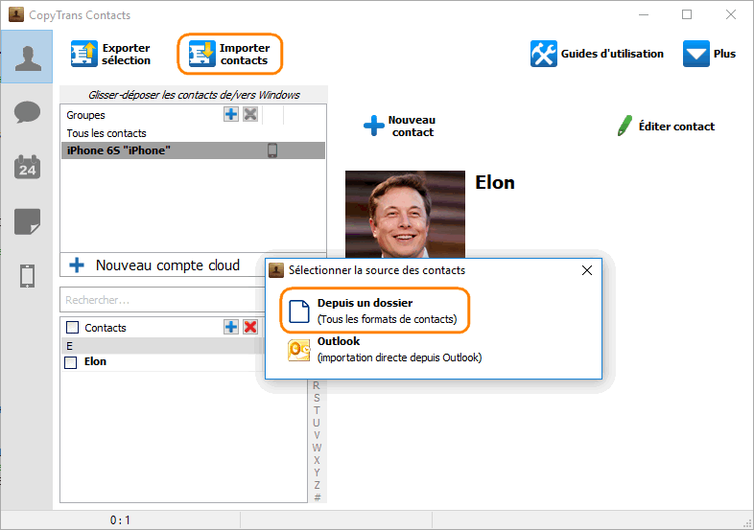Click the CopyTrans Contacts title bar icon
The width and height of the screenshot is (754, 530).
16,14
